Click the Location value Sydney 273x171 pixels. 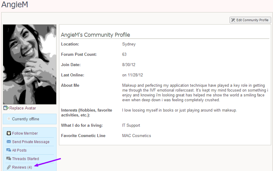(129, 44)
